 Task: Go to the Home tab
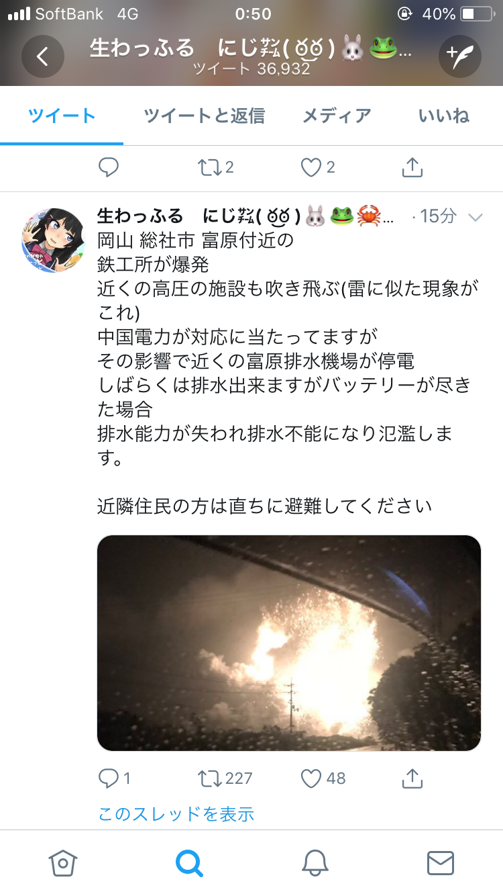coord(62,862)
